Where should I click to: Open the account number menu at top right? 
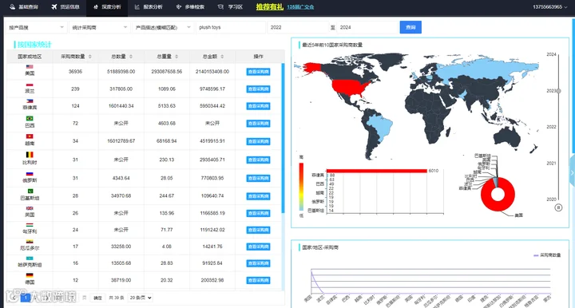[549, 6]
